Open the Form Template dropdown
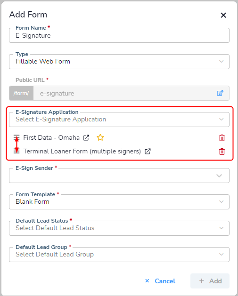Image resolution: width=238 pixels, height=296 pixels. pyautogui.click(x=119, y=202)
